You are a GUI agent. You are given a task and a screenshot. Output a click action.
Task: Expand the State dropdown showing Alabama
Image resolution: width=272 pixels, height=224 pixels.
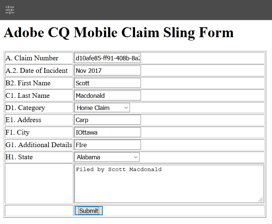click(107, 157)
